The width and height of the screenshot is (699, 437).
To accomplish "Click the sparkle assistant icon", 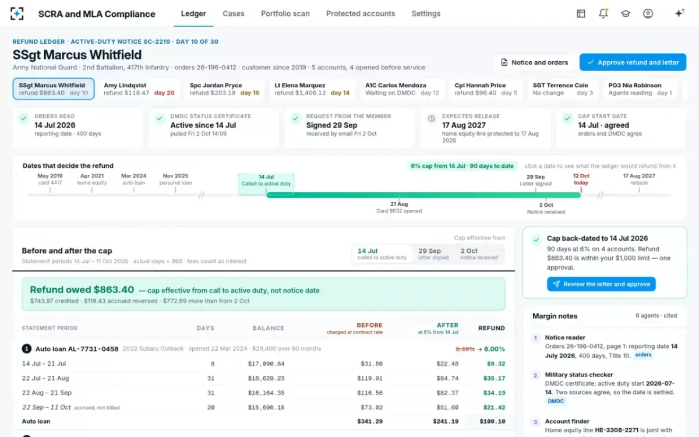I will pyautogui.click(x=679, y=13).
